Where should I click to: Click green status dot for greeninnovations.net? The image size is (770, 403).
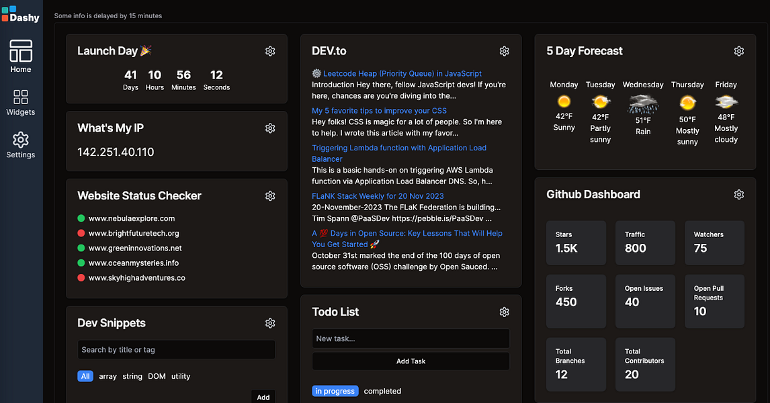[x=81, y=248]
